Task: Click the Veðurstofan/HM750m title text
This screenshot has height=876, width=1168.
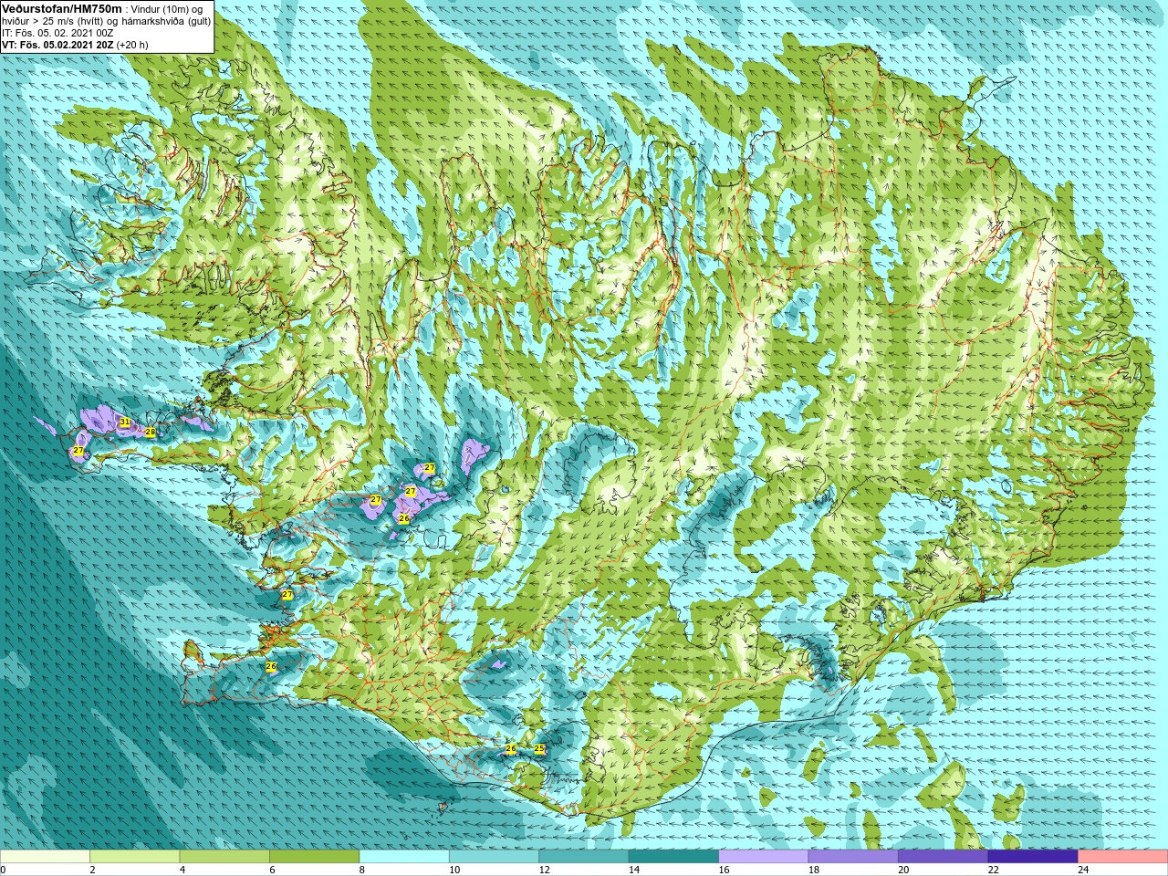Action: tap(62, 8)
